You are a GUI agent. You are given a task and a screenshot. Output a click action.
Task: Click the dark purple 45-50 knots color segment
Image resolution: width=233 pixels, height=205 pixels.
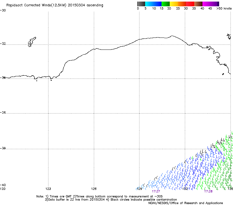click(215, 4)
